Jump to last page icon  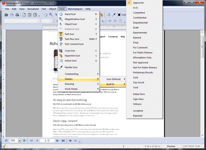click(x=63, y=141)
